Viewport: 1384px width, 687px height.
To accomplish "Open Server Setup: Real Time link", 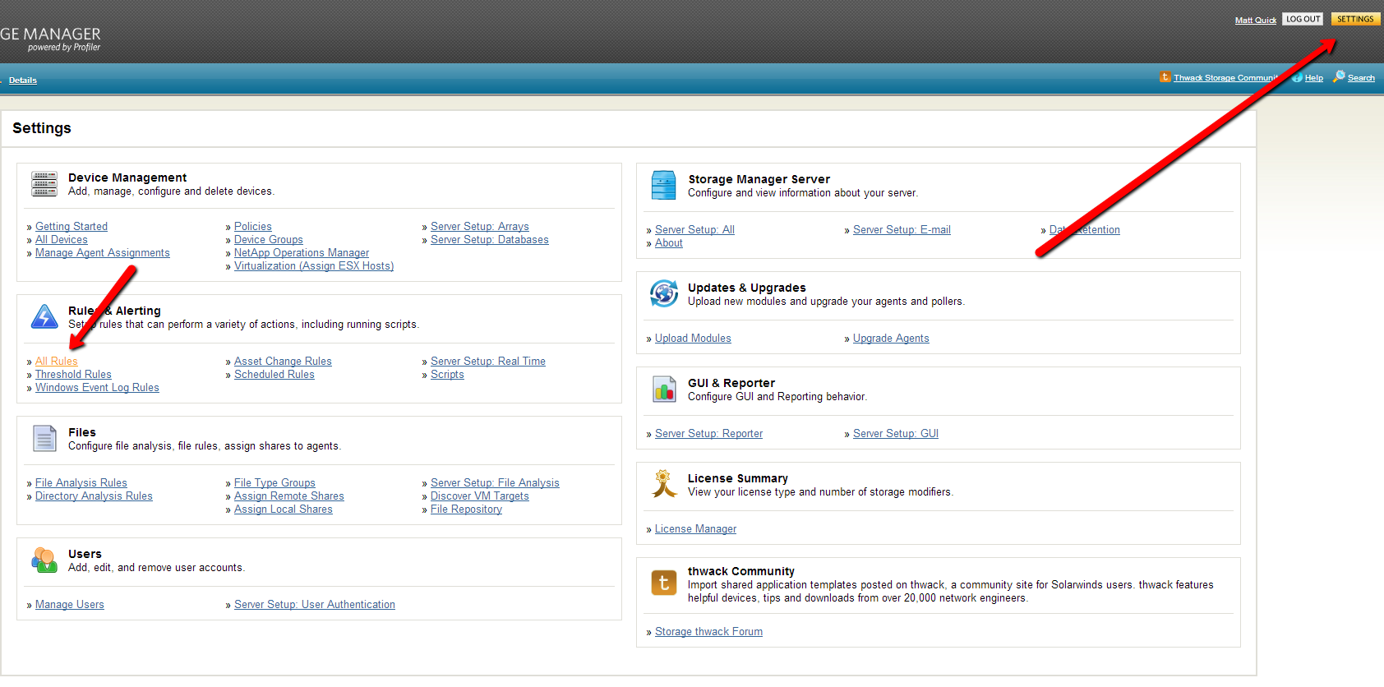I will (x=488, y=362).
